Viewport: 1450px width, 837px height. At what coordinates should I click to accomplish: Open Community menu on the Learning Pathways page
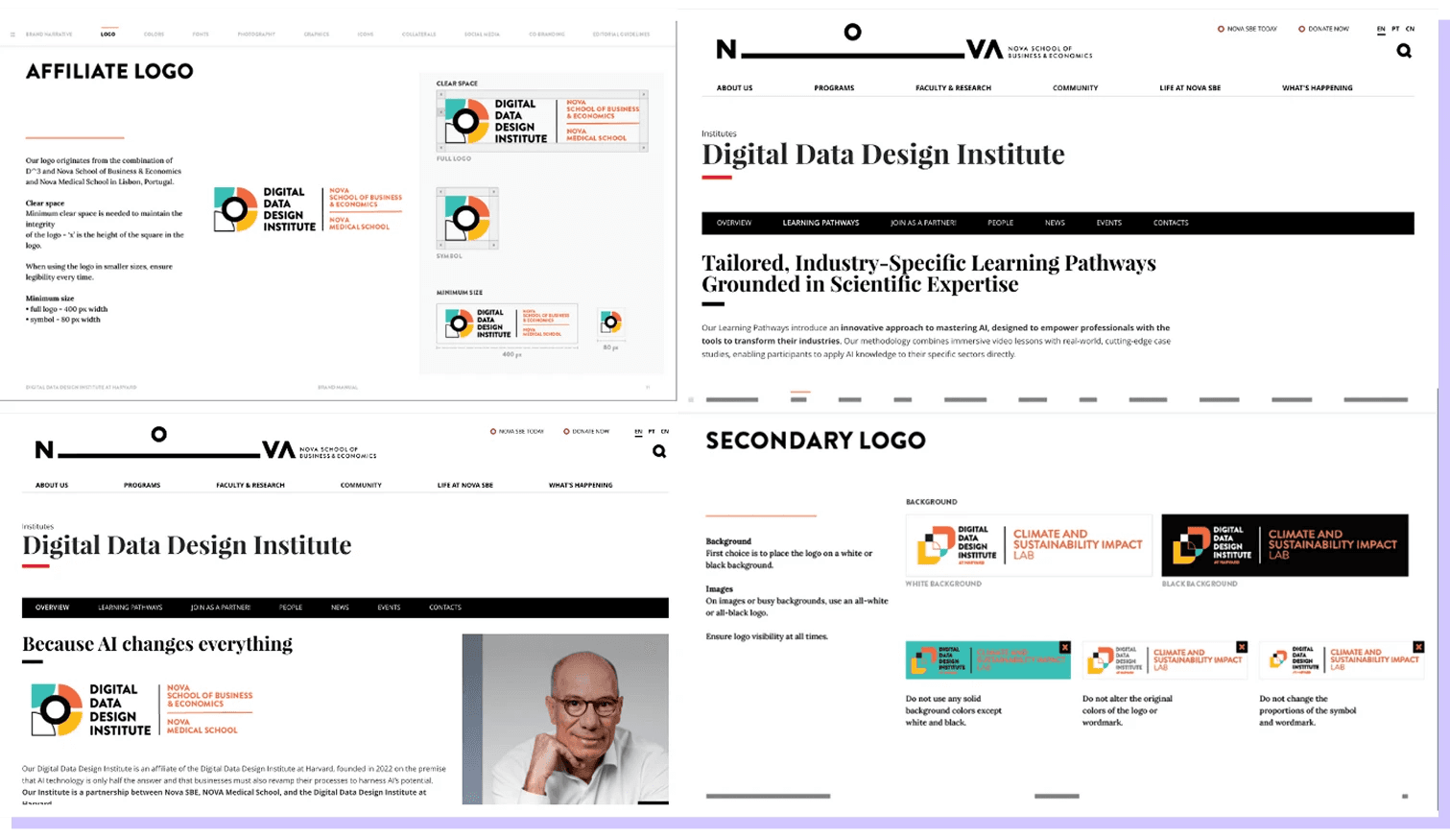point(1075,88)
